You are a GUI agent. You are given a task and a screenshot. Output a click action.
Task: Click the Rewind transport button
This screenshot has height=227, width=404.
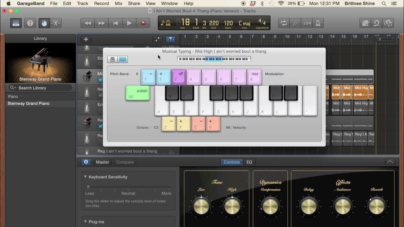88,23
